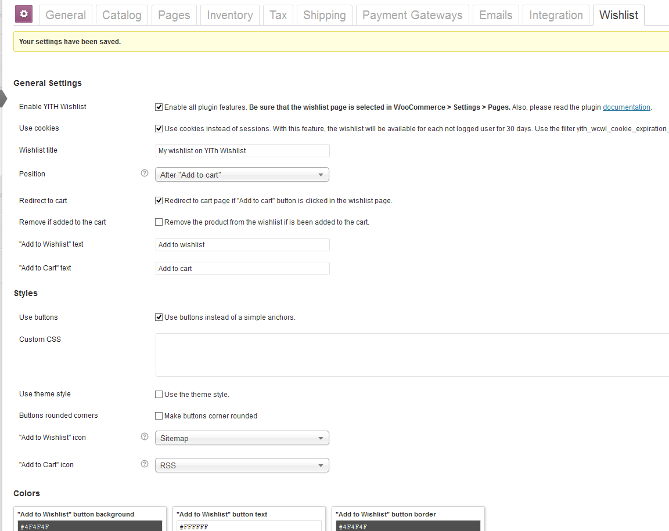
Task: Open the "Add to Cart" icon RSS dropdown
Action: 242,465
